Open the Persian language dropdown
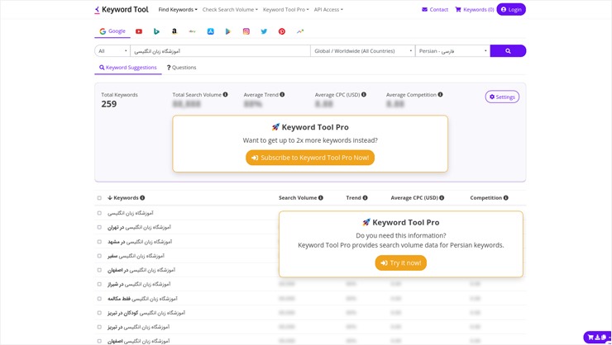This screenshot has width=612, height=345. 452,51
